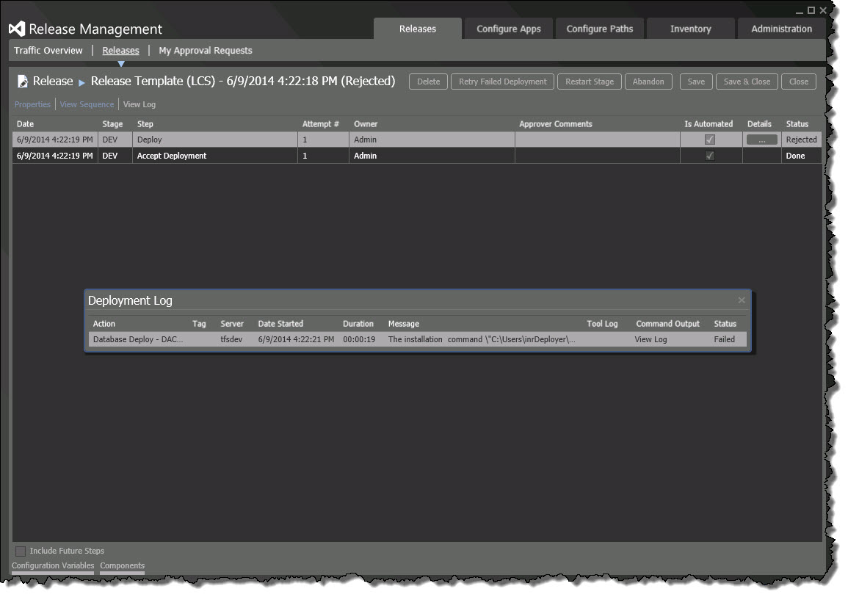
Task: Show the View Sequence page
Action: [87, 104]
